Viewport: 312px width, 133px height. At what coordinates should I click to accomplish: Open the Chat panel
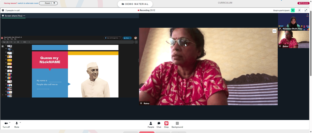[x=159, y=125]
